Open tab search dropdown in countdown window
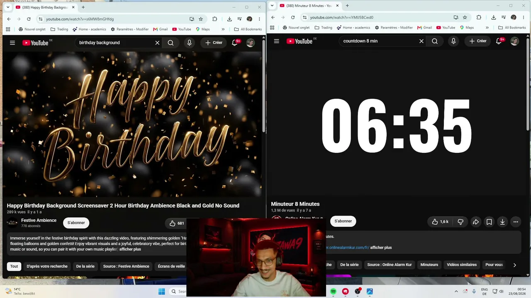531x298 pixels. click(x=272, y=5)
